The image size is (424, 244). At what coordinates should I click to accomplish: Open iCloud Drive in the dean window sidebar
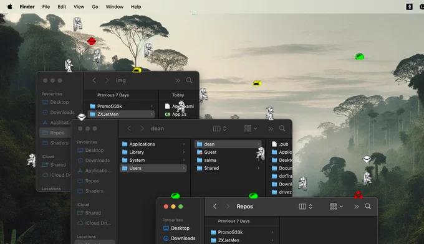(94, 223)
